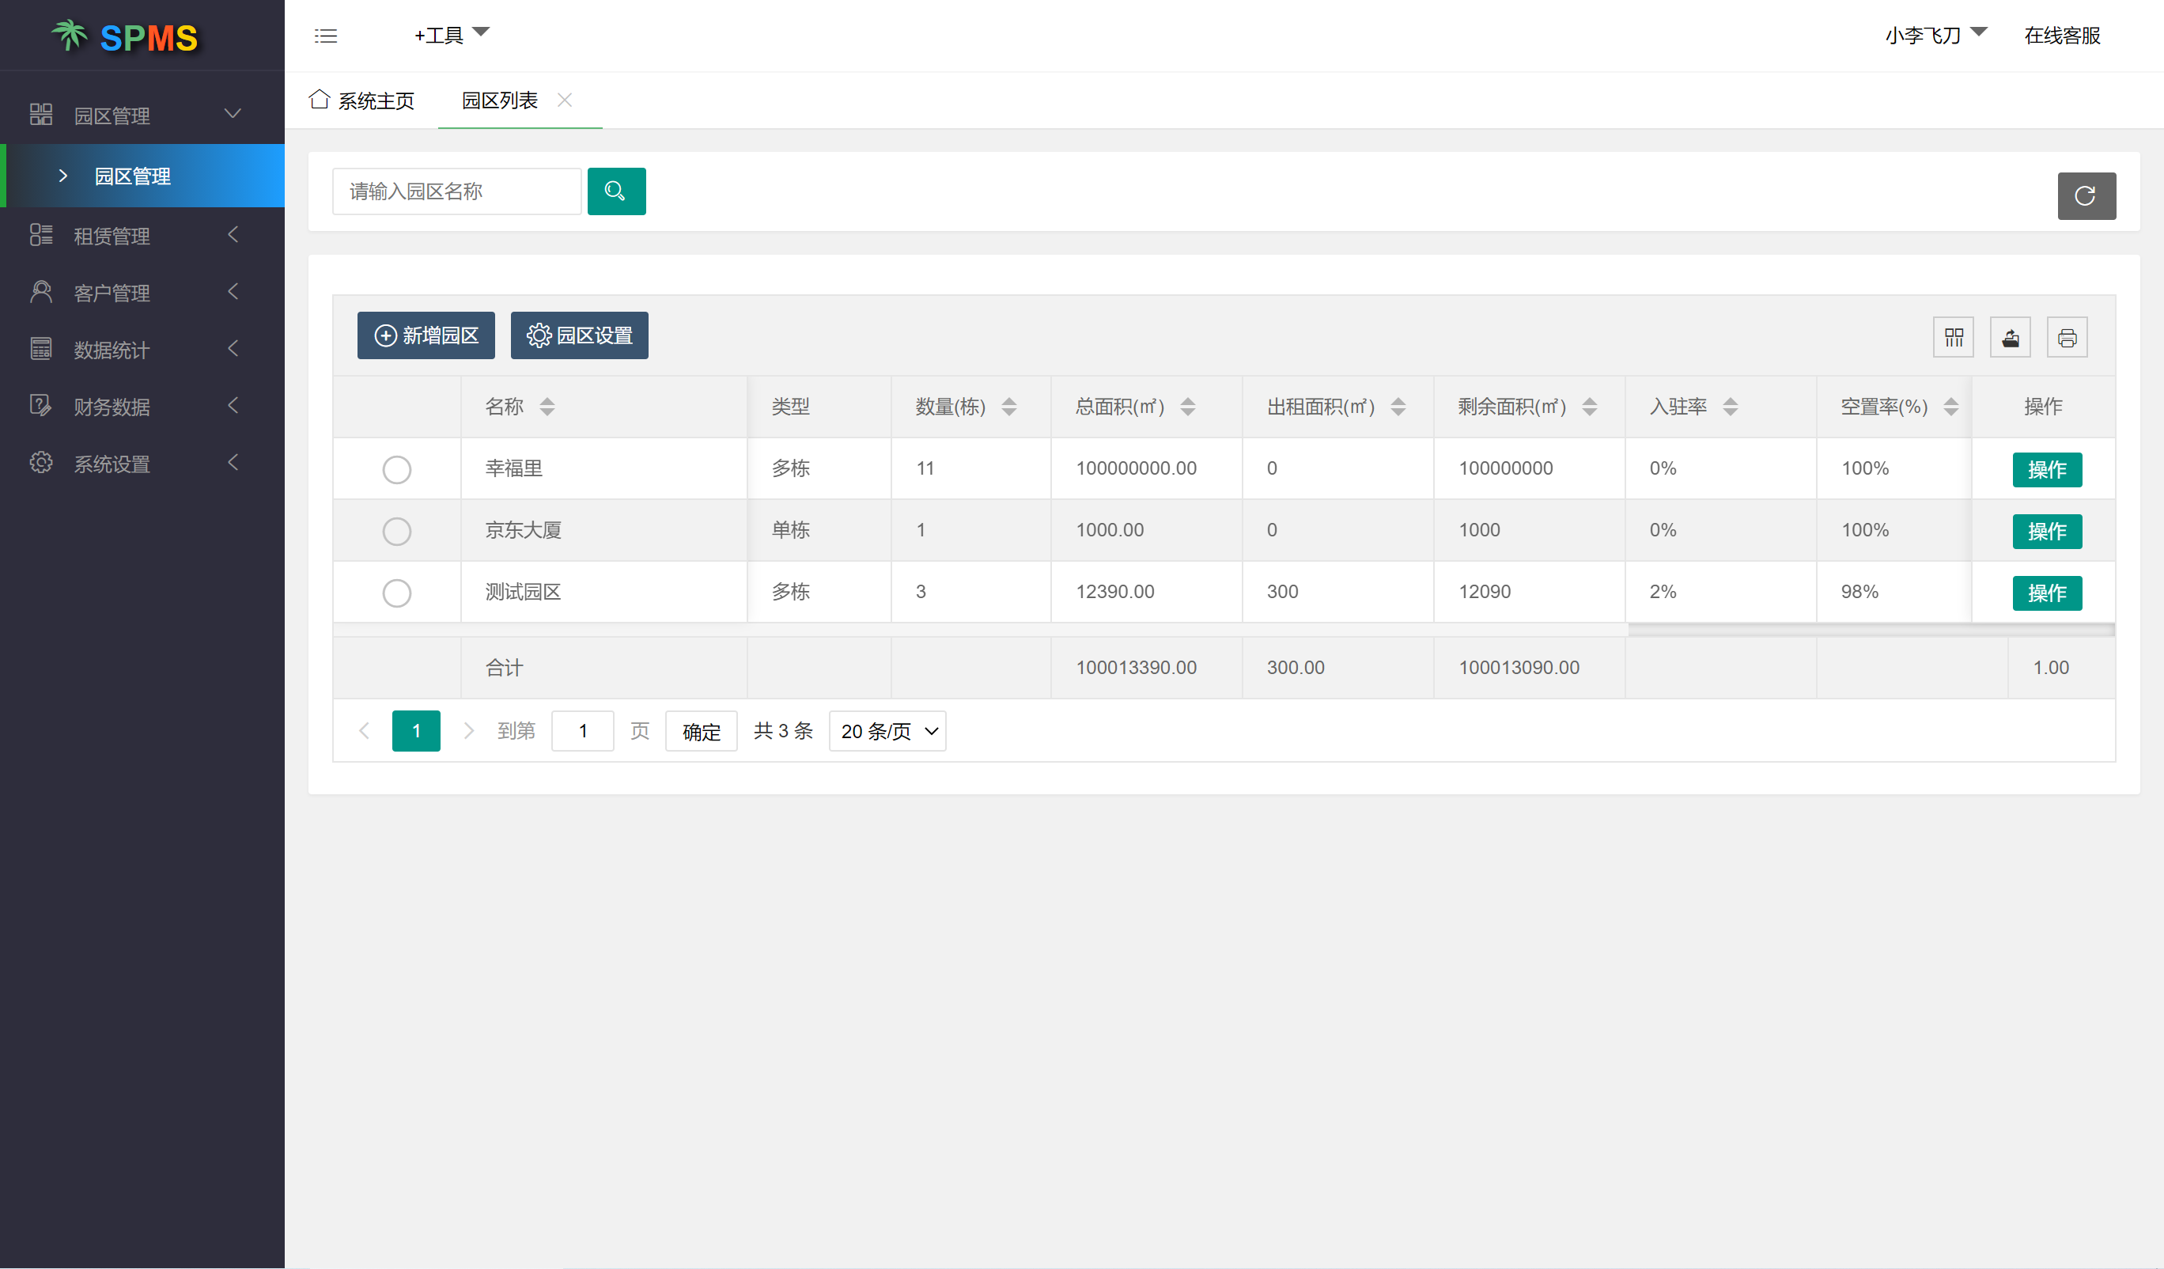Click 操作 button for 京东大厦
This screenshot has width=2164, height=1269.
pos(2047,531)
